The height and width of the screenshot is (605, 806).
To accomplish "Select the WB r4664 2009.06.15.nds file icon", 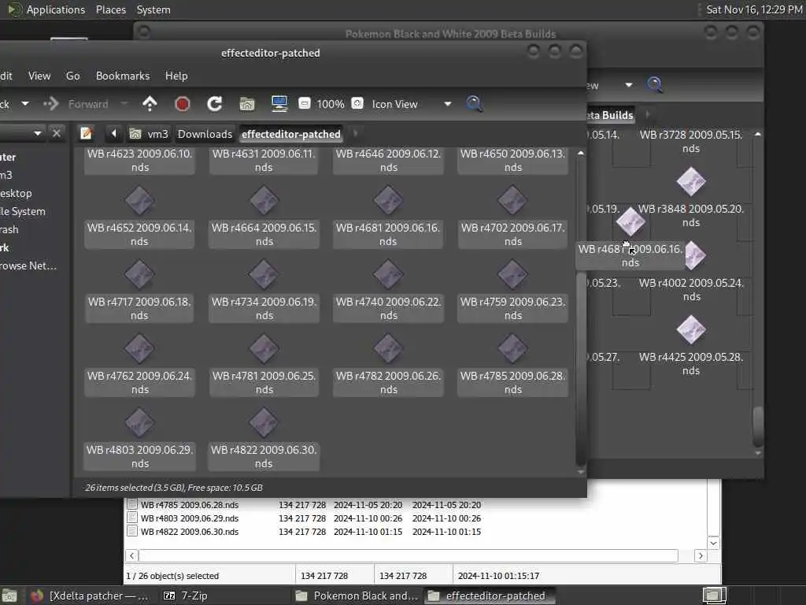I will point(264,201).
